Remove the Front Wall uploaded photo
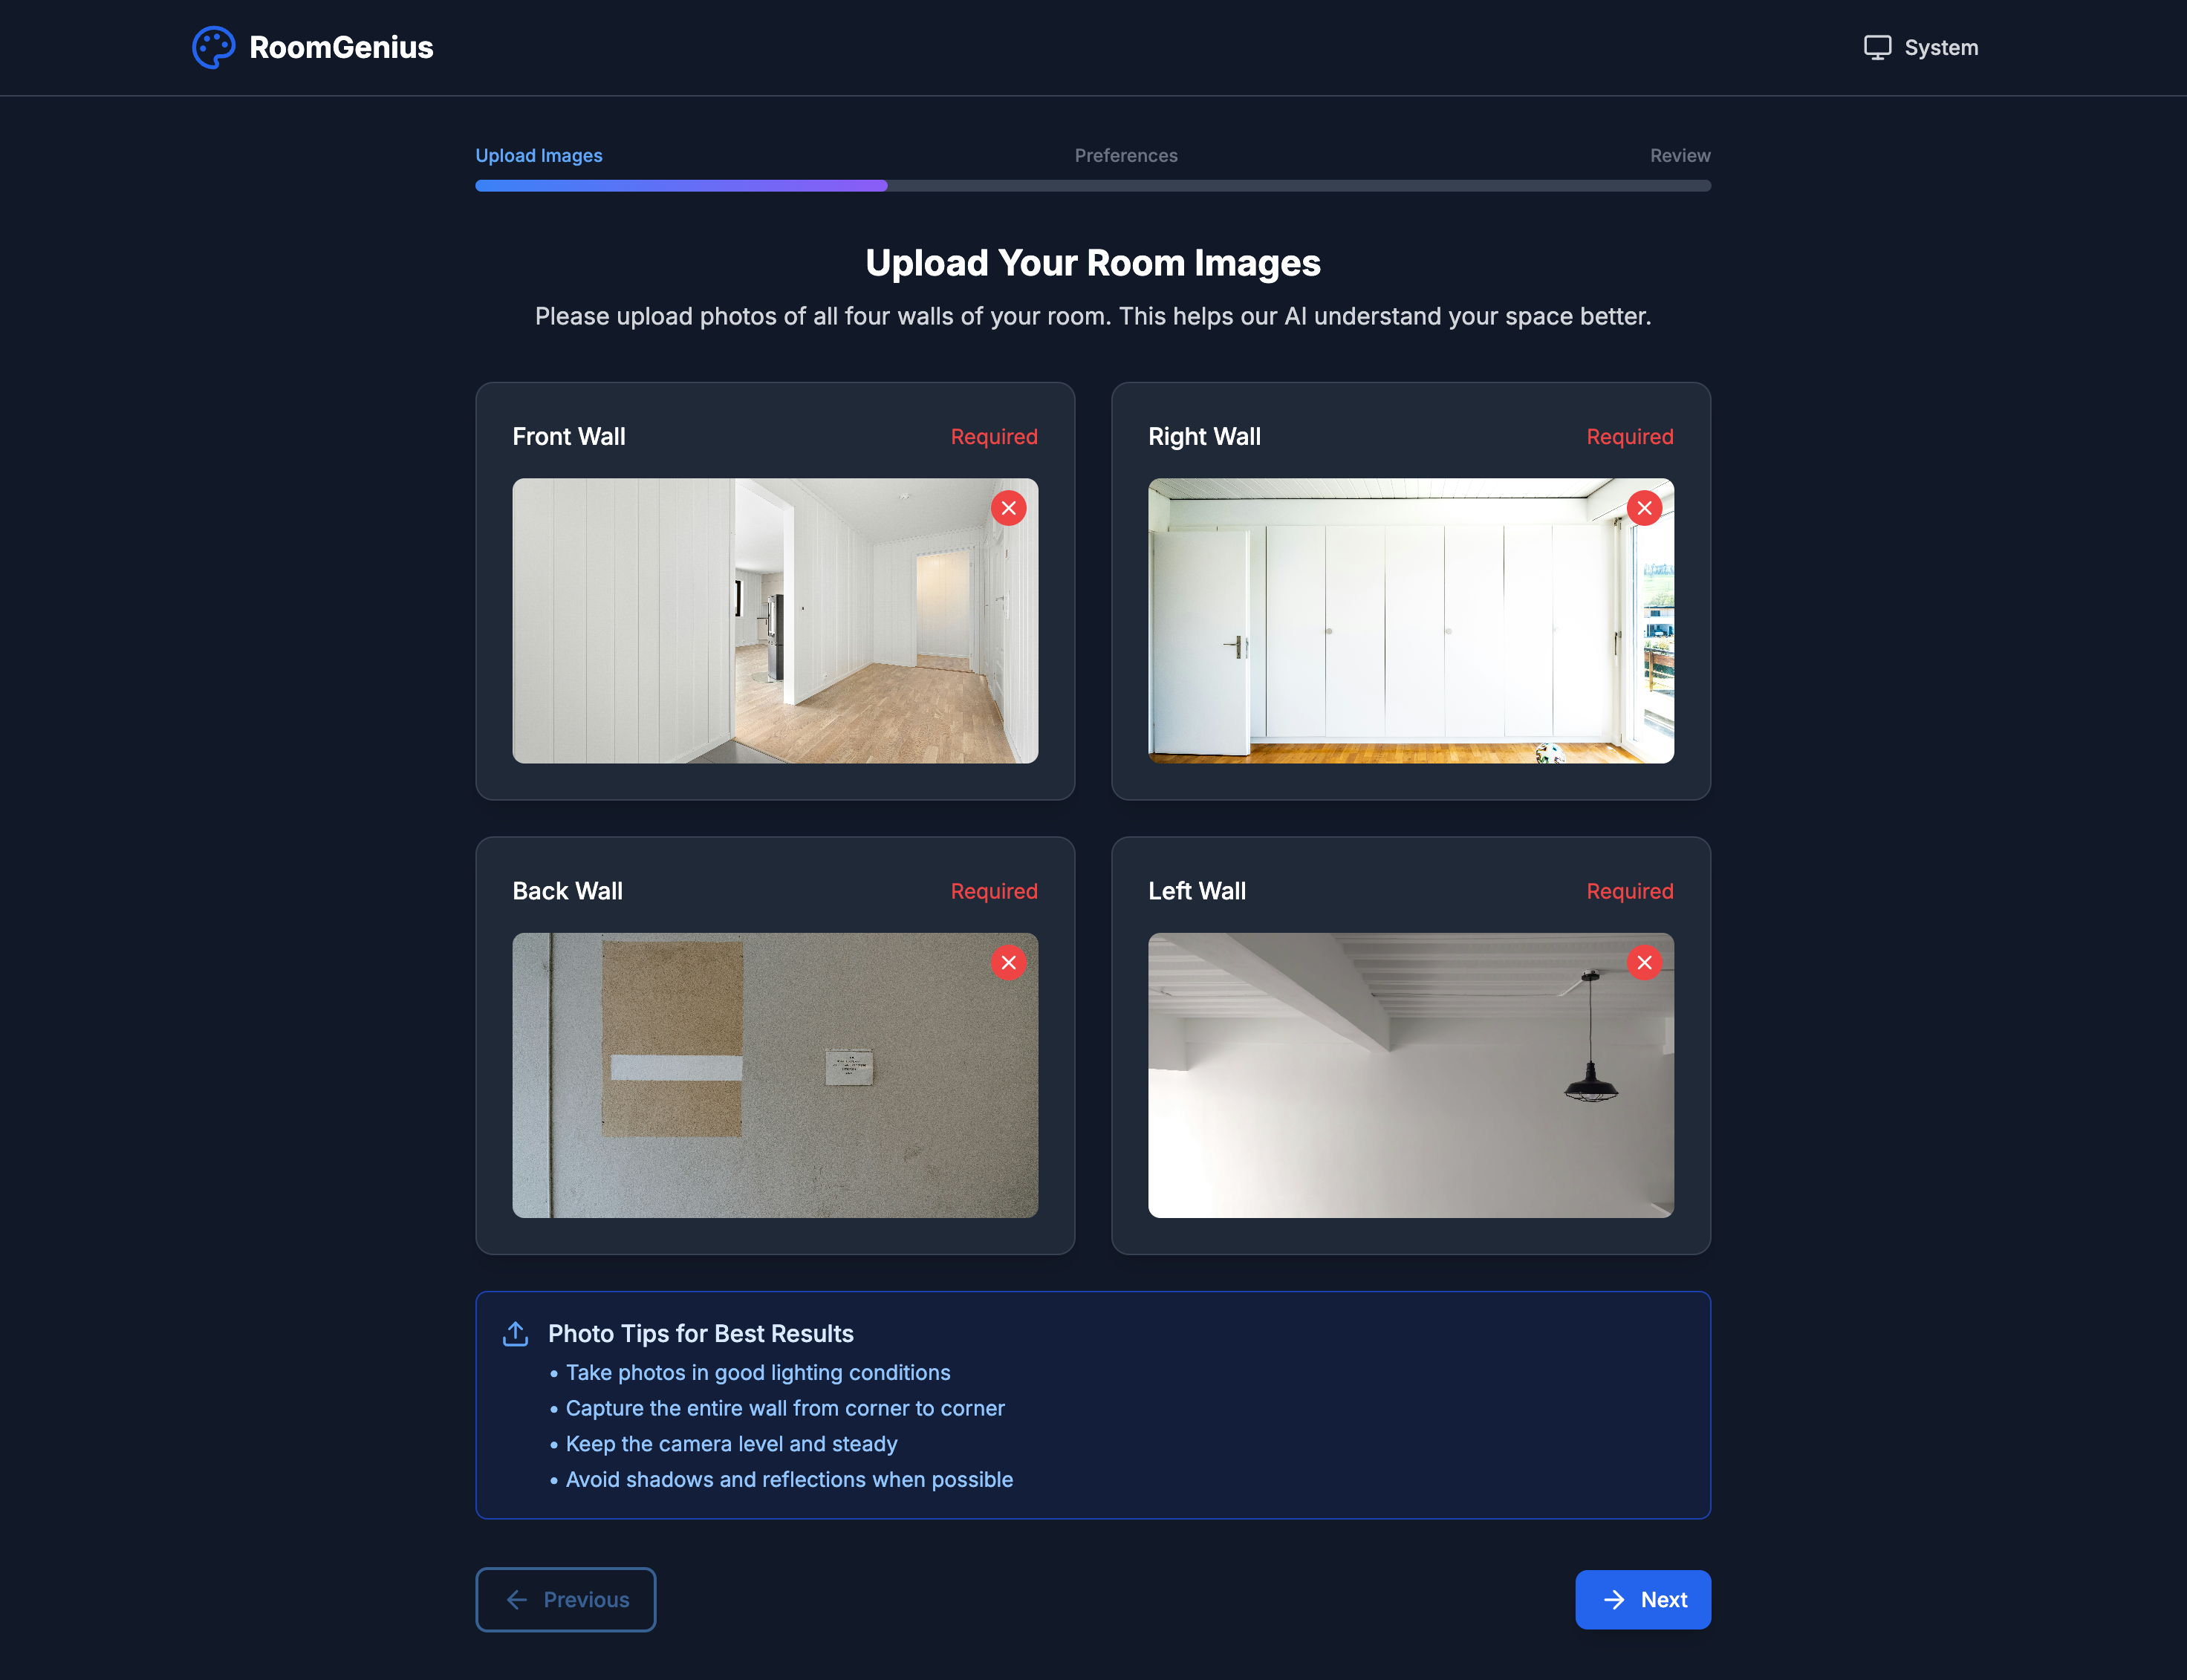This screenshot has height=1680, width=2187. pyautogui.click(x=1008, y=508)
